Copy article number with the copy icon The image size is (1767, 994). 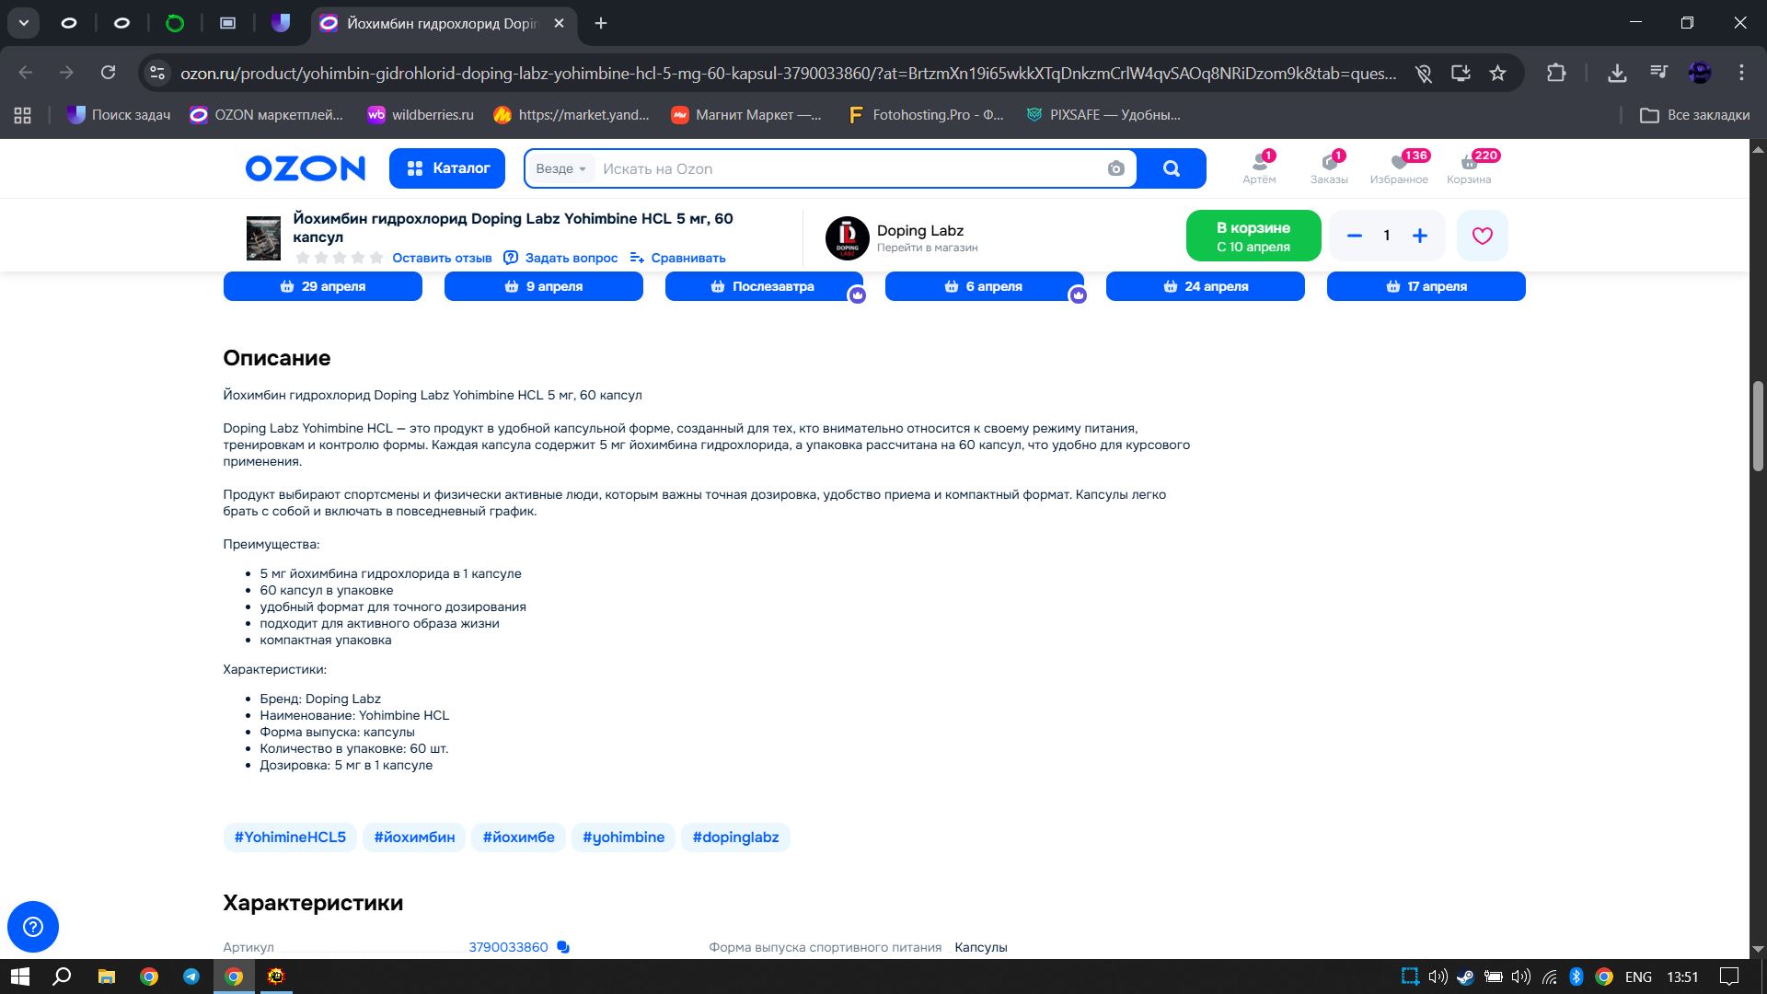563,947
